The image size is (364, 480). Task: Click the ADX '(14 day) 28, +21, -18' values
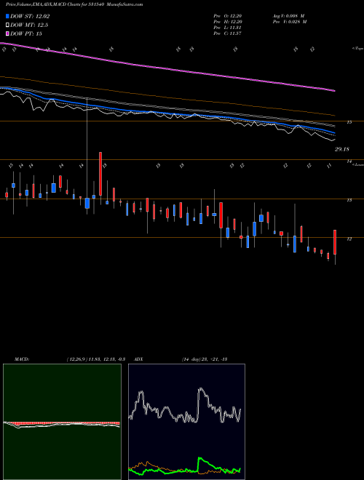click(204, 359)
